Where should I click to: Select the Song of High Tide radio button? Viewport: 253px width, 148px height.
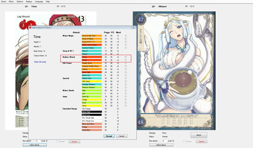click(x=126, y=36)
